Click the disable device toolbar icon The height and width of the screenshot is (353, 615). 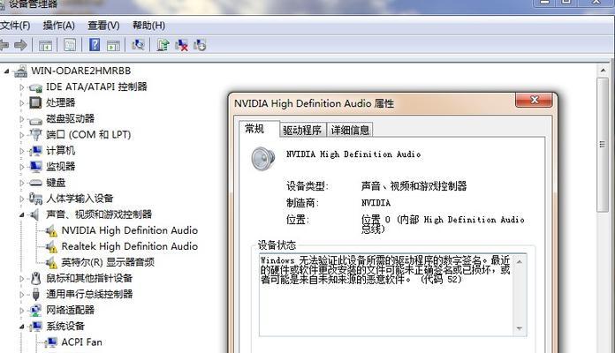click(200, 45)
